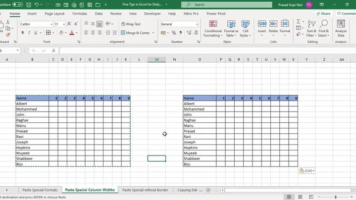Screen dimensions: 356x200
Task: Click Merge & Center button
Action: click(135, 33)
